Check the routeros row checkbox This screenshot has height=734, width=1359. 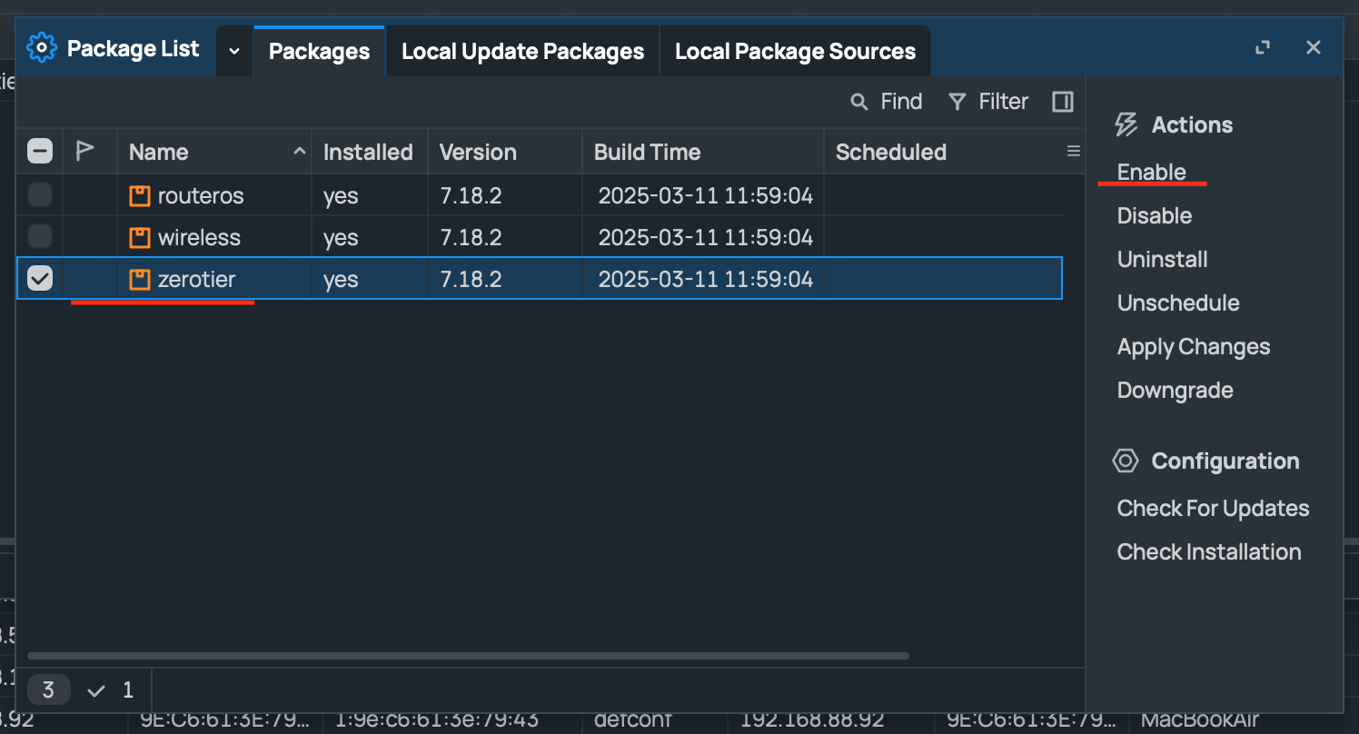pyautogui.click(x=40, y=195)
